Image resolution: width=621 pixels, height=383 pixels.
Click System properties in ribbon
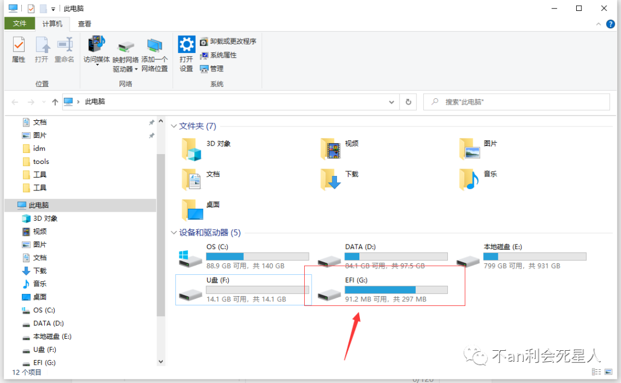(x=218, y=55)
